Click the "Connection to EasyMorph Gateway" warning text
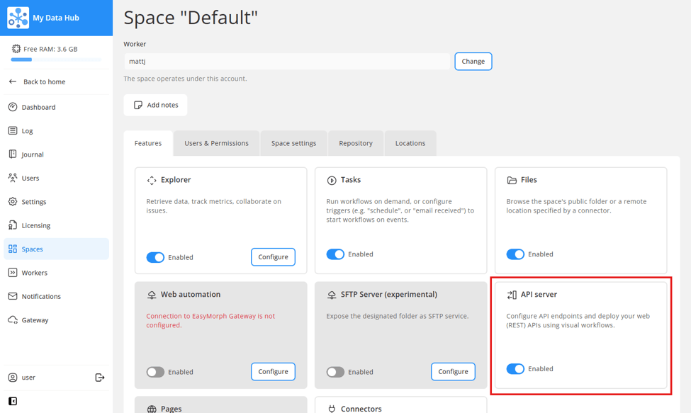 point(210,320)
